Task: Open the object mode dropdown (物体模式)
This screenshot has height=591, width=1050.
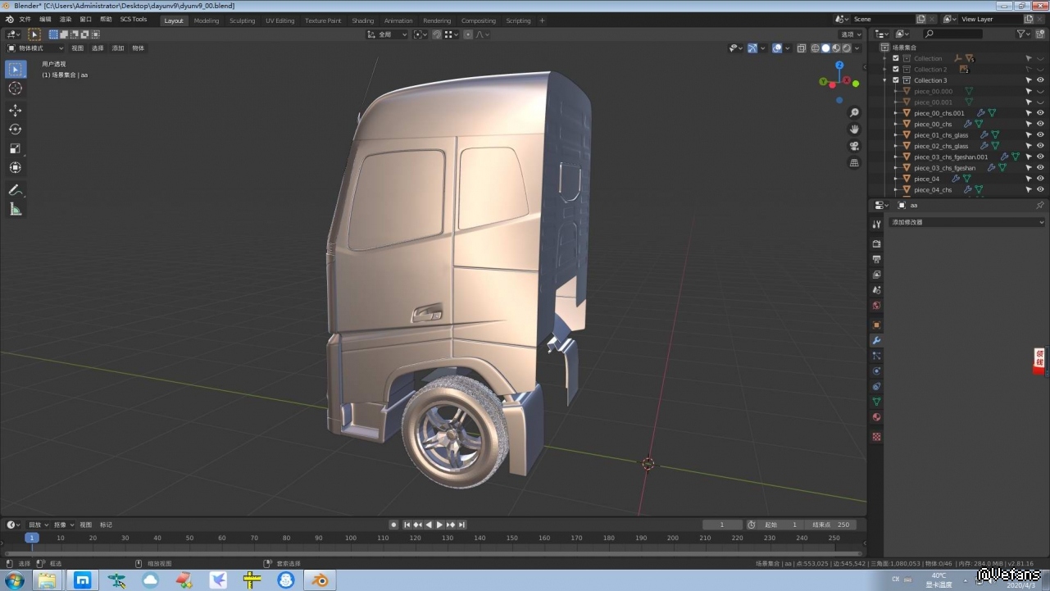Action: coord(36,48)
